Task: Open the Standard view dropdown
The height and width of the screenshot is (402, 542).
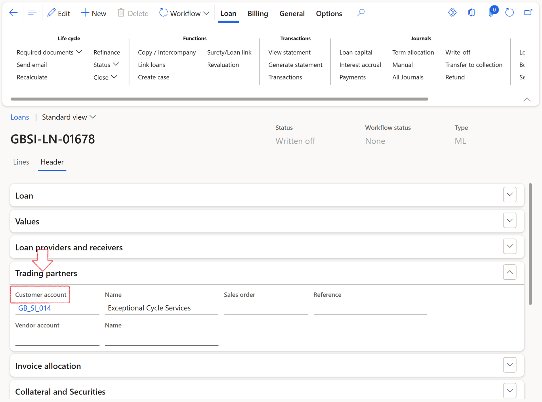Action: tap(69, 117)
